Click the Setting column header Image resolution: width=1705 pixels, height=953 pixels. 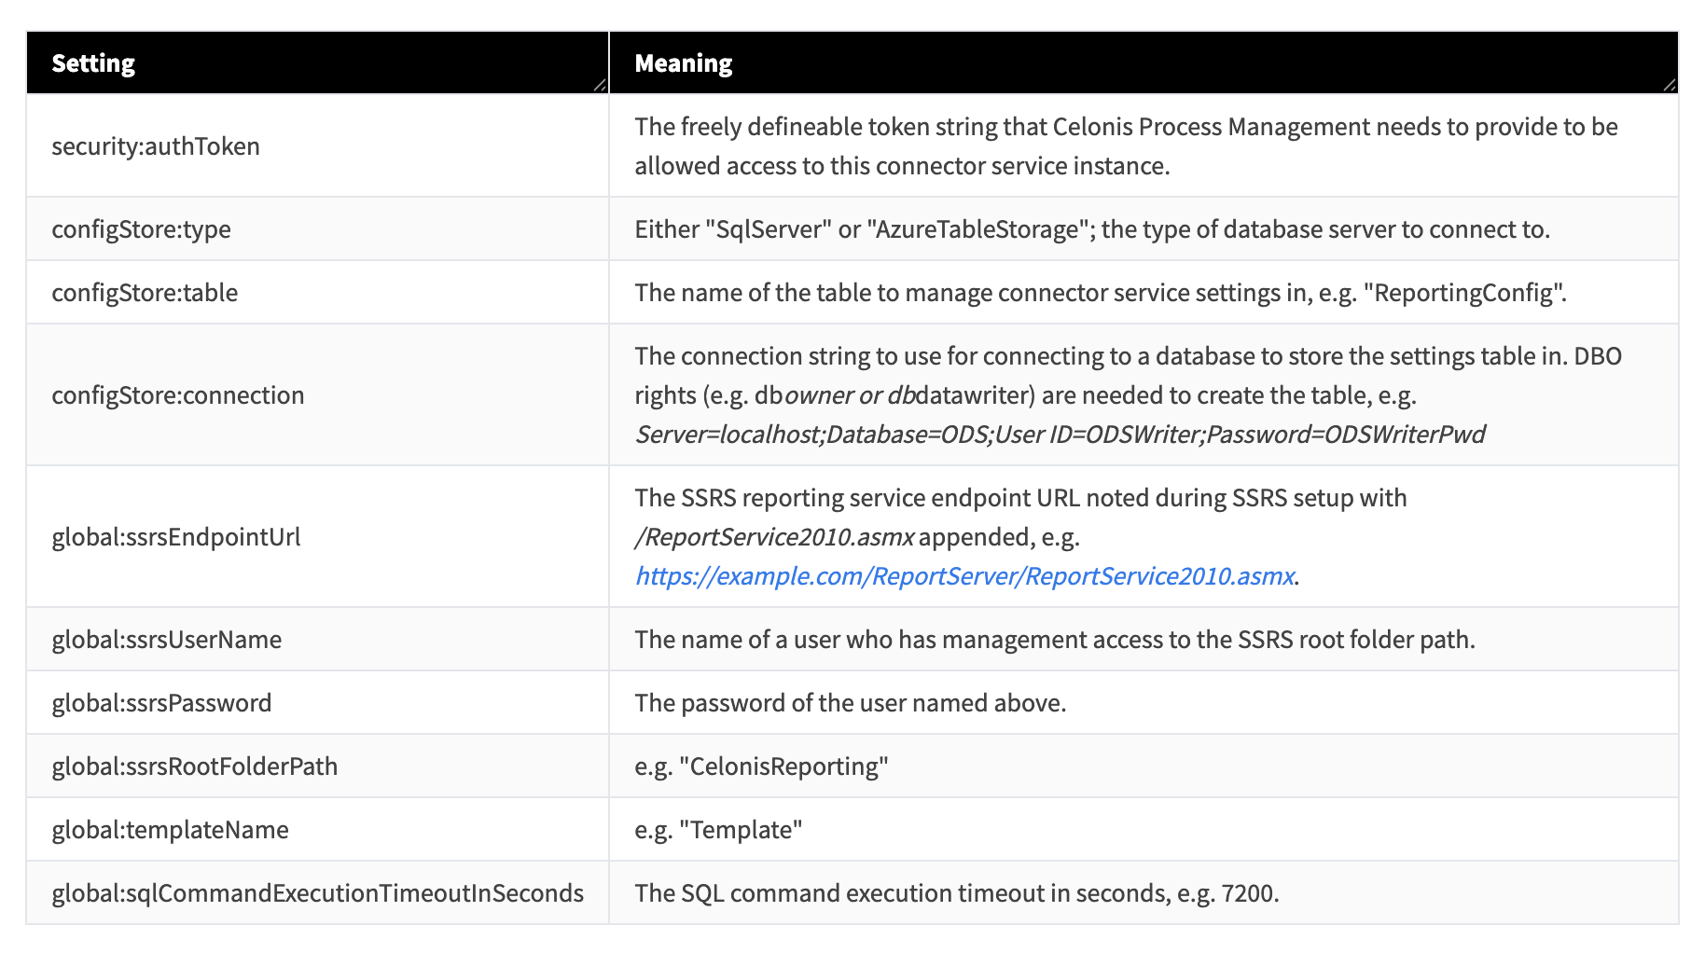point(93,63)
